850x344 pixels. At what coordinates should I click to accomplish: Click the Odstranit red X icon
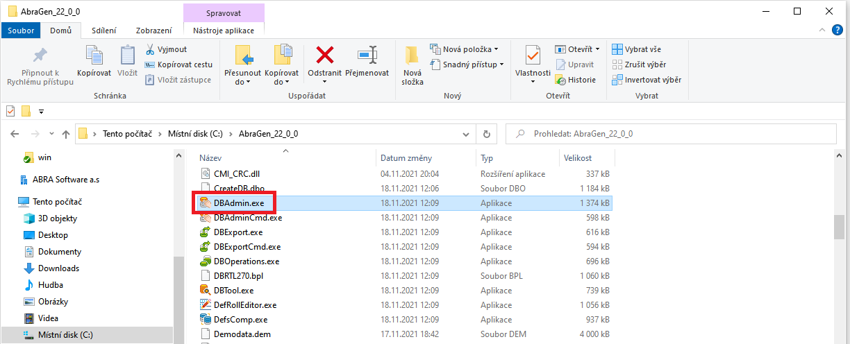coord(325,55)
